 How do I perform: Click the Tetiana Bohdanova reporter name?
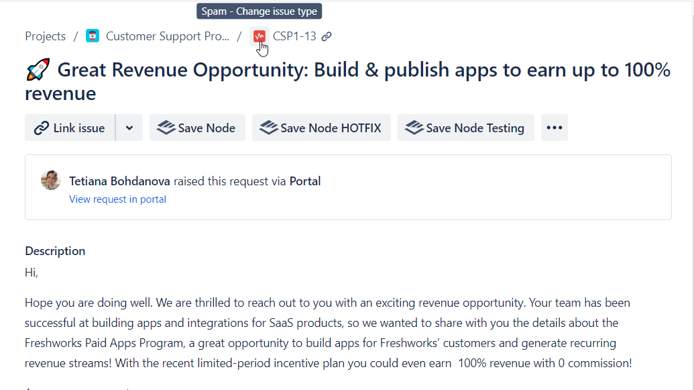point(119,181)
